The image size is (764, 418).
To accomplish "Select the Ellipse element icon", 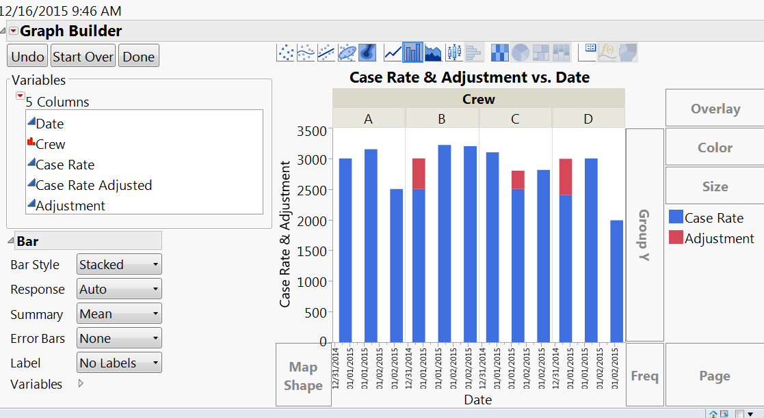I will (347, 52).
